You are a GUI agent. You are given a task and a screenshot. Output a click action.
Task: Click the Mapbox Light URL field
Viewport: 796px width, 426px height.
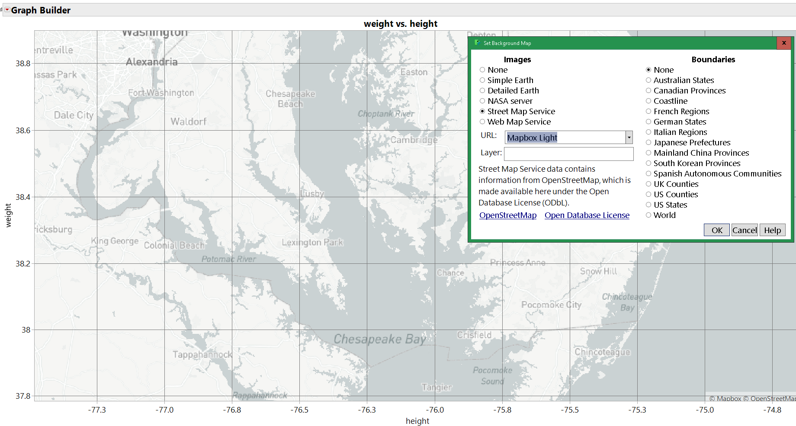point(565,138)
